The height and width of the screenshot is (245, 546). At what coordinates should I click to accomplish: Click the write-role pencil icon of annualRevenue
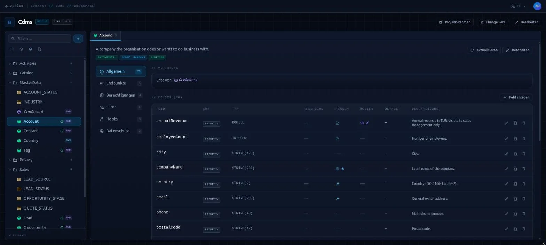(x=367, y=123)
